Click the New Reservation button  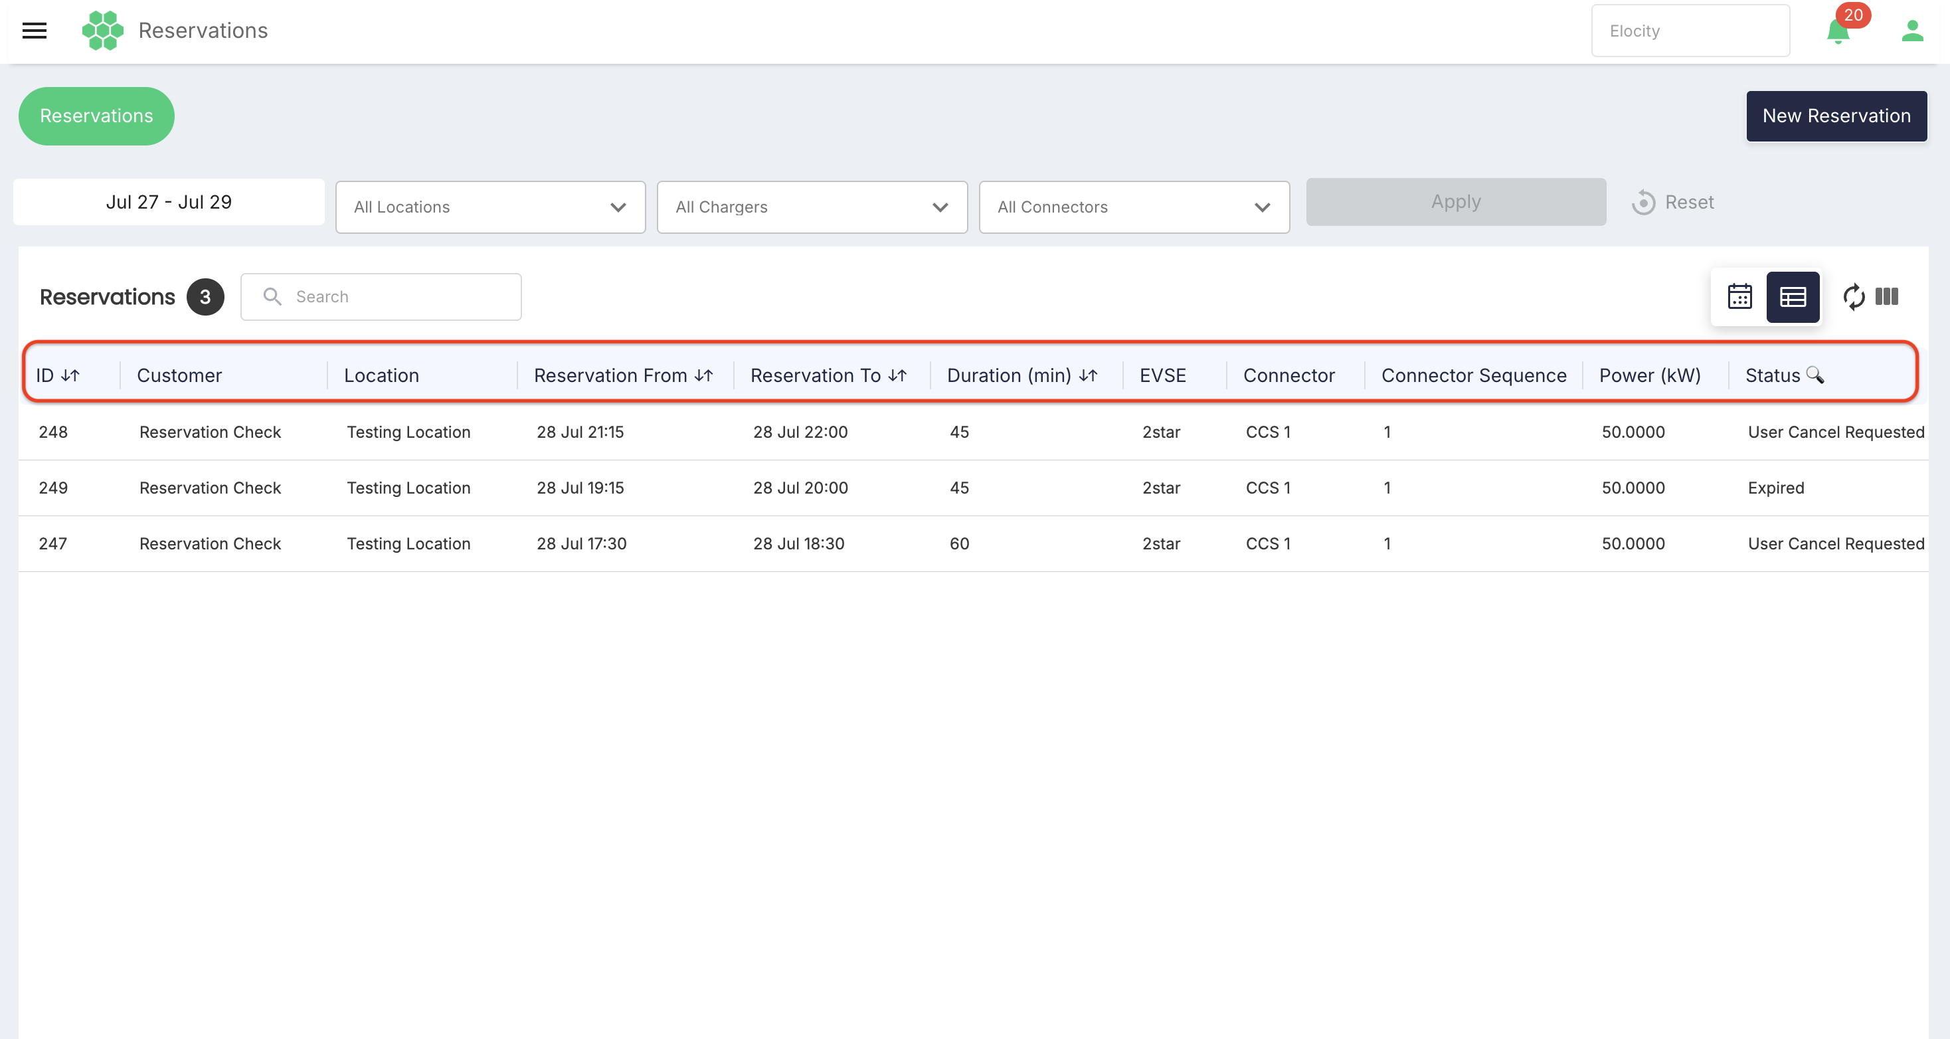[1836, 116]
